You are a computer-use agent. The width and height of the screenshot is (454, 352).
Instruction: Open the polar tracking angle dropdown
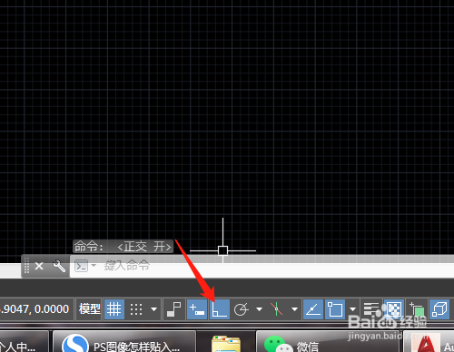point(259,309)
